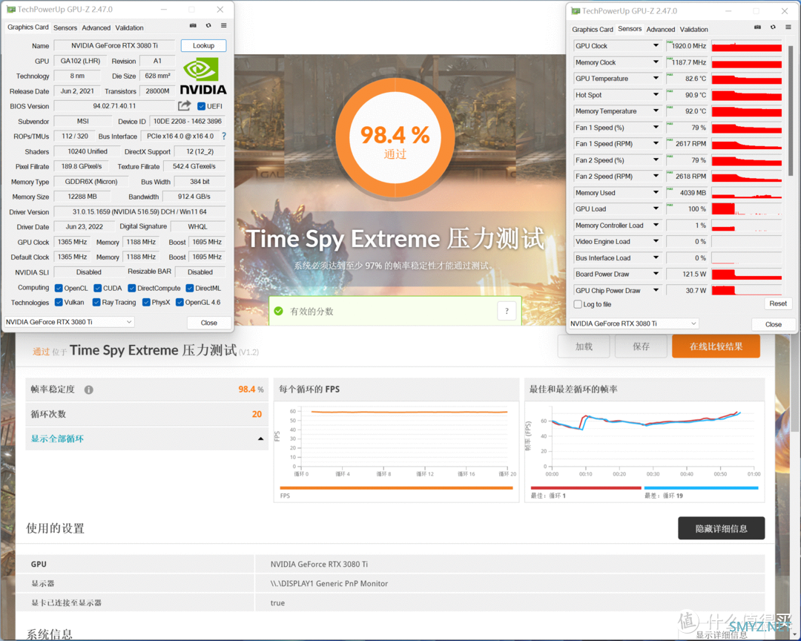Enable the Log to file checkbox
801x641 pixels.
578,304
